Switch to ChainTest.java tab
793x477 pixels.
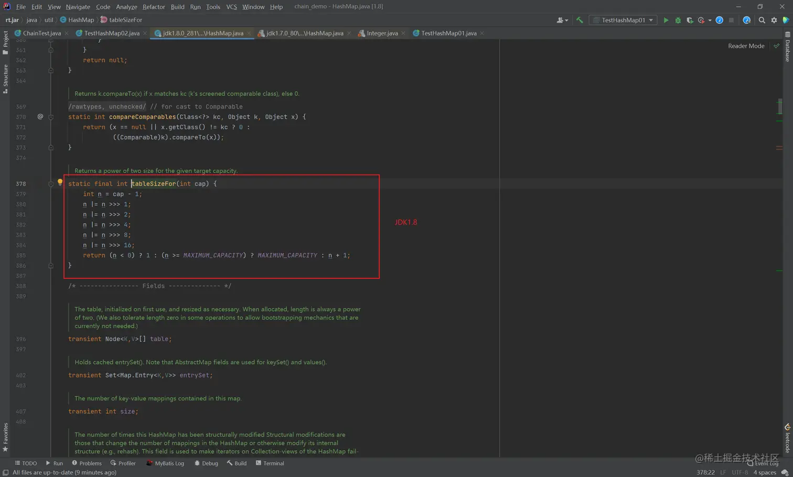41,33
